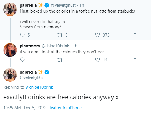
Task: Share gabriella's first tweet
Action: point(135,35)
